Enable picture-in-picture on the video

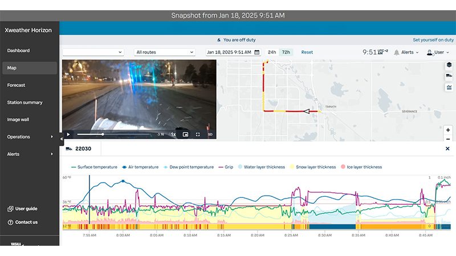185,134
